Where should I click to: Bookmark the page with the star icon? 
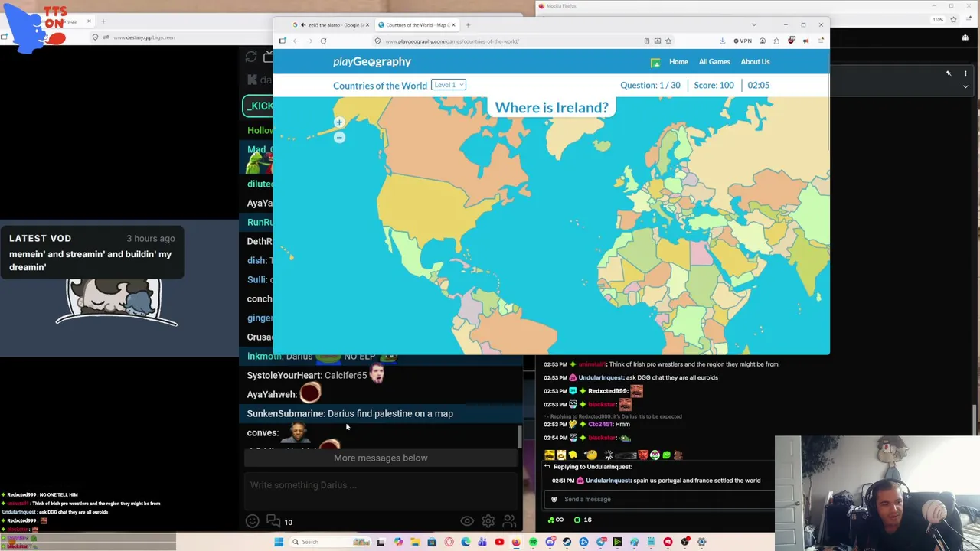(x=668, y=41)
